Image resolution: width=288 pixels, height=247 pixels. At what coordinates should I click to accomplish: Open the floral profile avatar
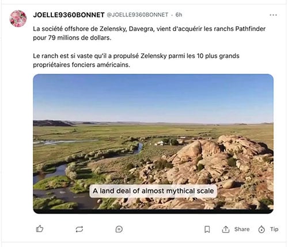point(18,18)
